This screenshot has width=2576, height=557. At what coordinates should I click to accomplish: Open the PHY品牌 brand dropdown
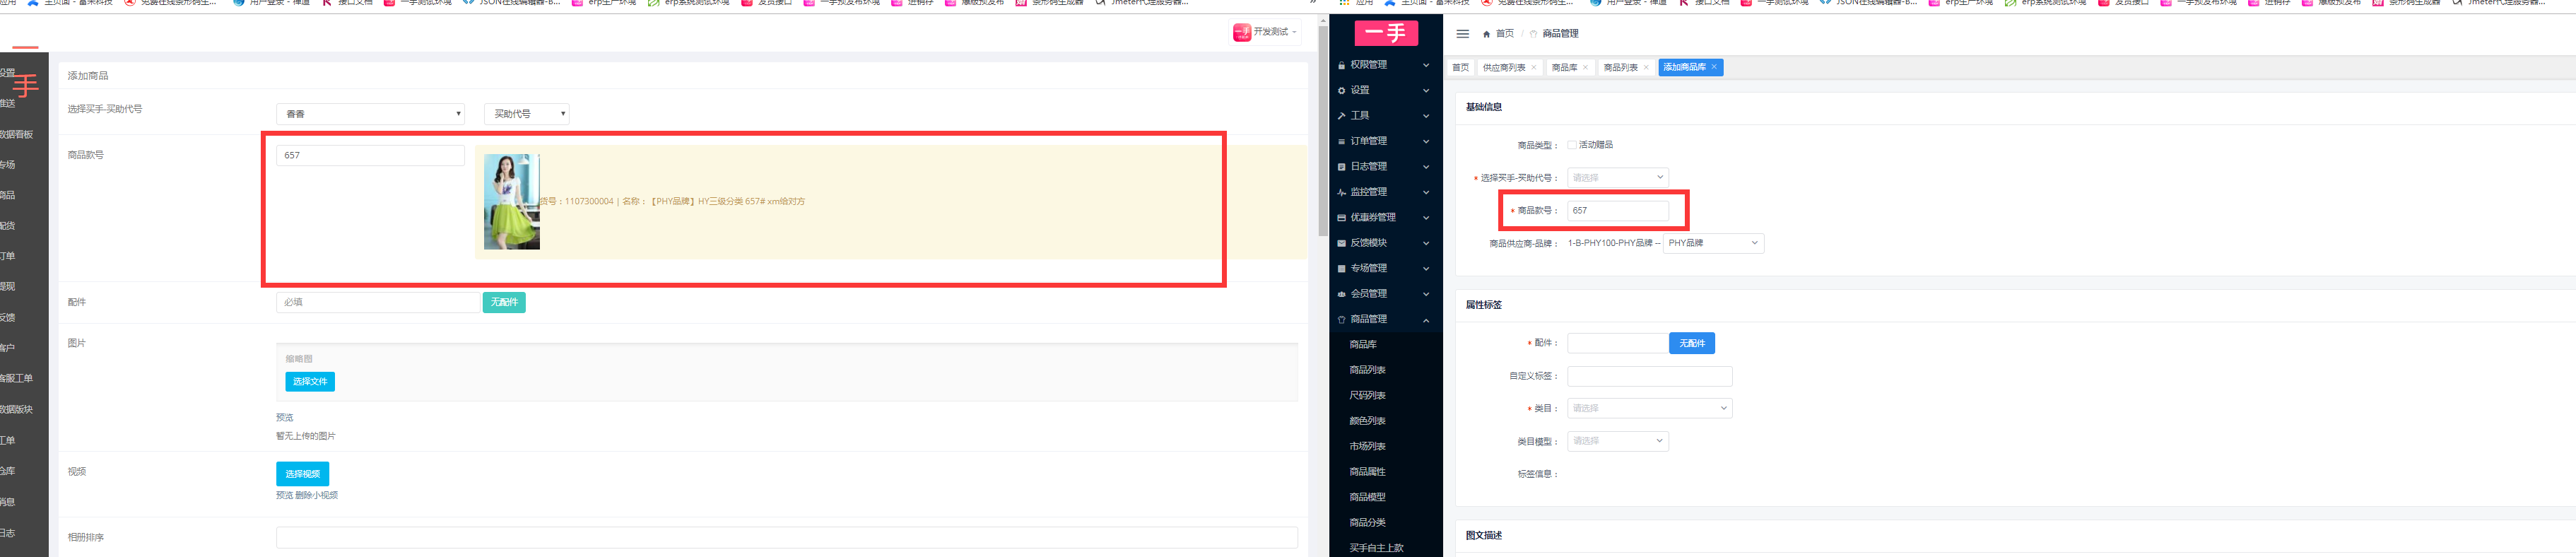pos(1713,243)
